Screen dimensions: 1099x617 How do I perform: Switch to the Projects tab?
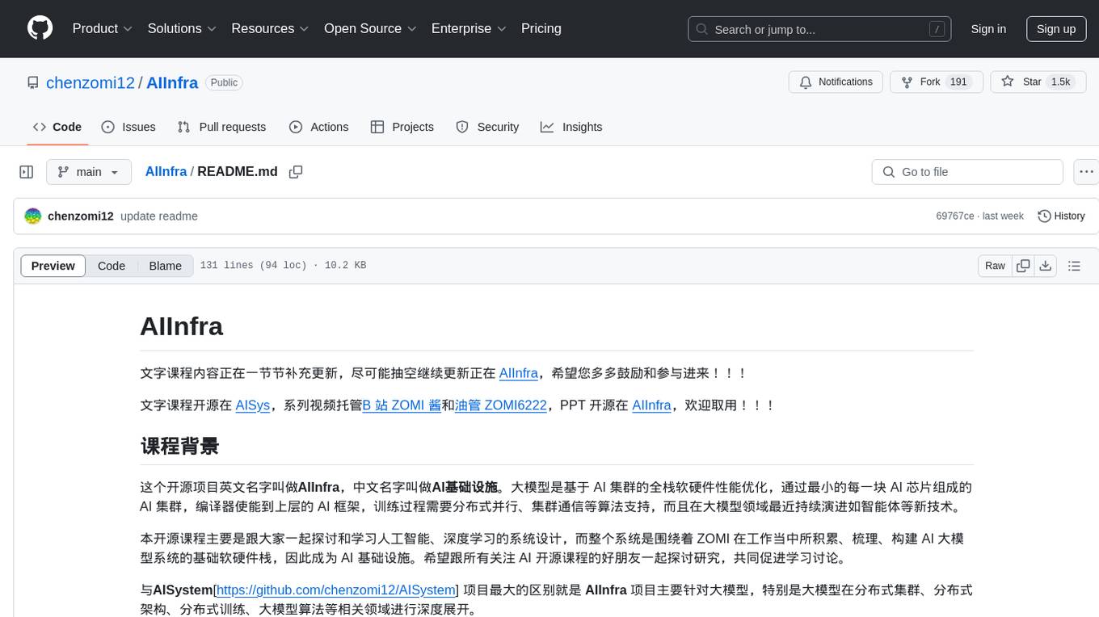[x=402, y=127]
